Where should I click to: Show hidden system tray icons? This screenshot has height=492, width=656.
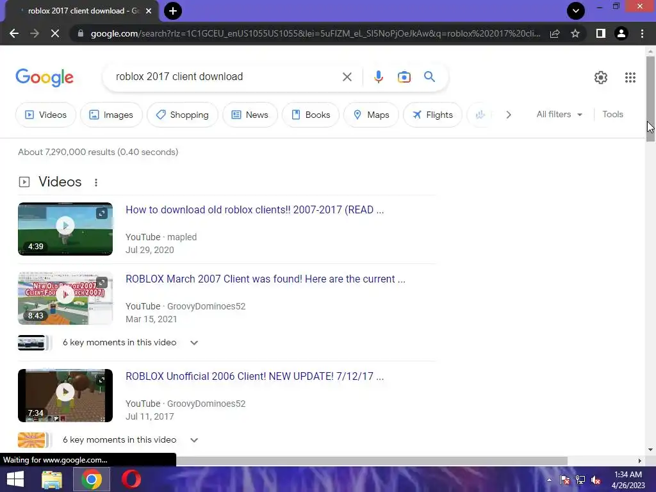coord(549,480)
